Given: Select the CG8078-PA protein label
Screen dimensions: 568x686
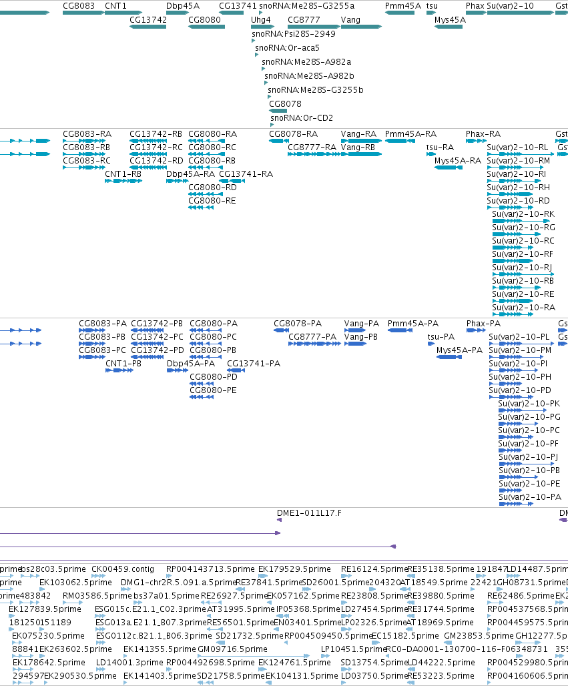Looking at the screenshot, I should pyautogui.click(x=298, y=324).
